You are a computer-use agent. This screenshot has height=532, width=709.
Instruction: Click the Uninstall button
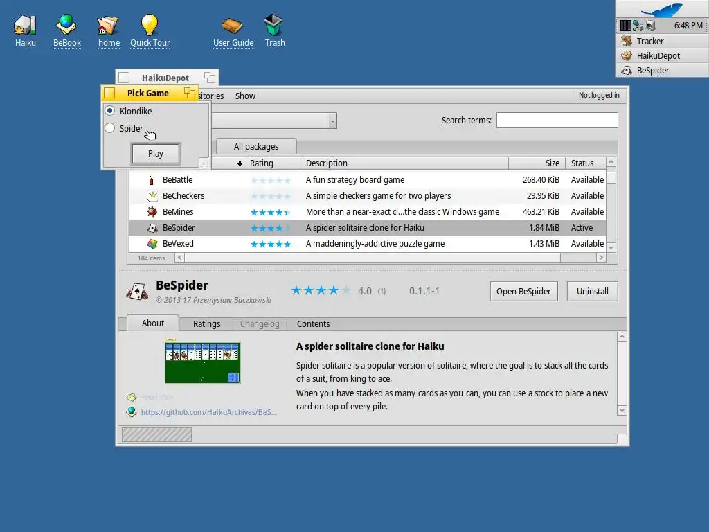pyautogui.click(x=592, y=292)
